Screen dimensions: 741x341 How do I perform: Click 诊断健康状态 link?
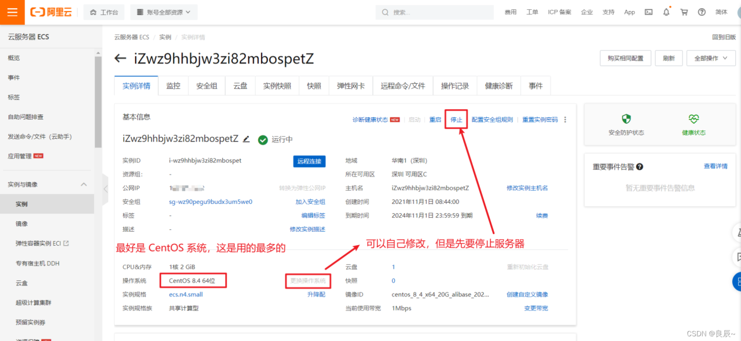point(370,120)
